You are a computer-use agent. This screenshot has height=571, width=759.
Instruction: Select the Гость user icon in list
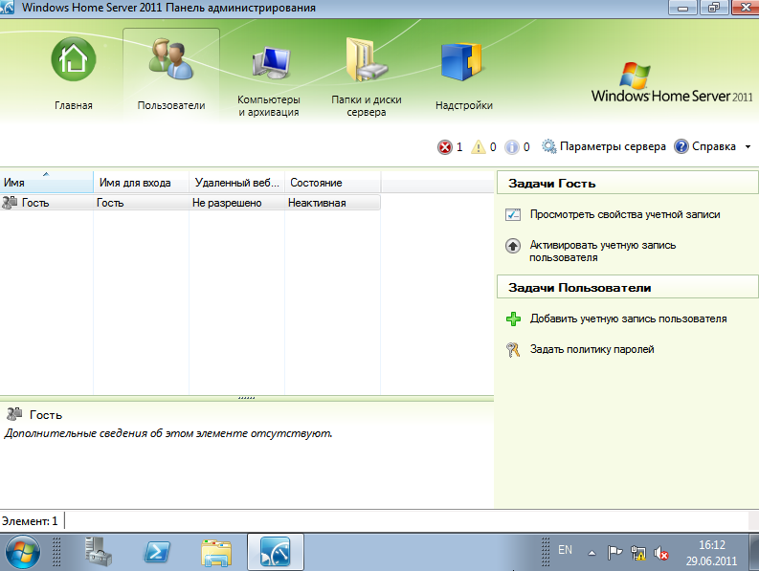point(10,202)
